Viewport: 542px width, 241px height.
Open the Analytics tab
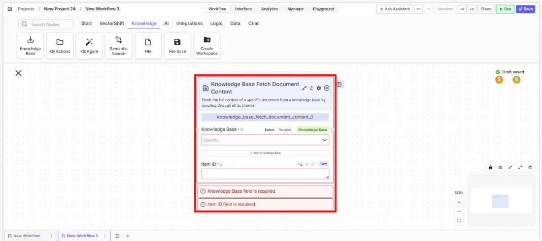(x=270, y=9)
